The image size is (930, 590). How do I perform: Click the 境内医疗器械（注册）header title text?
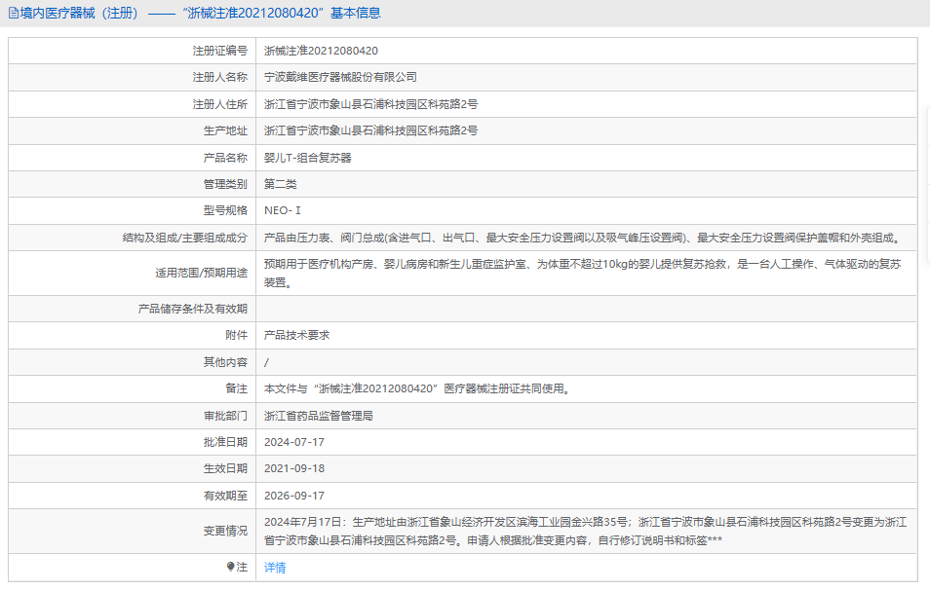[x=80, y=14]
